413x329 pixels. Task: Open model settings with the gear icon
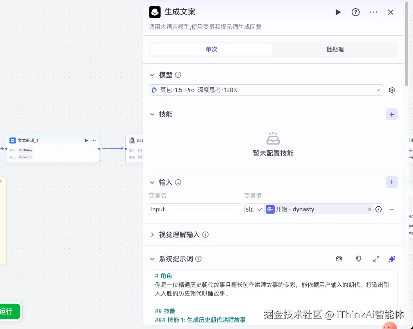pos(392,90)
